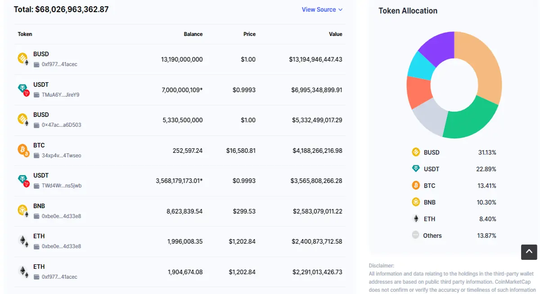Click the Disclaimer heading text
Image resolution: width=540 pixels, height=294 pixels.
(x=382, y=266)
